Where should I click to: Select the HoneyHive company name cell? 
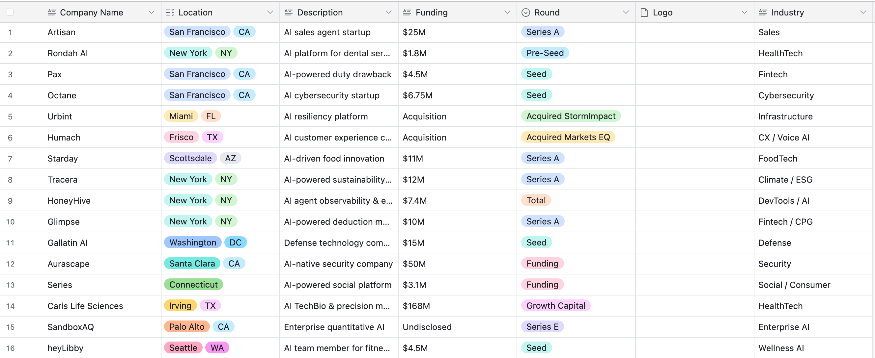[x=102, y=200]
